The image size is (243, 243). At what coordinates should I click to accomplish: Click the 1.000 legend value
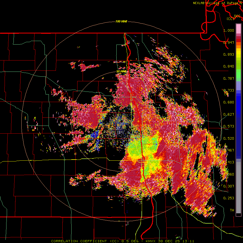[229, 30]
